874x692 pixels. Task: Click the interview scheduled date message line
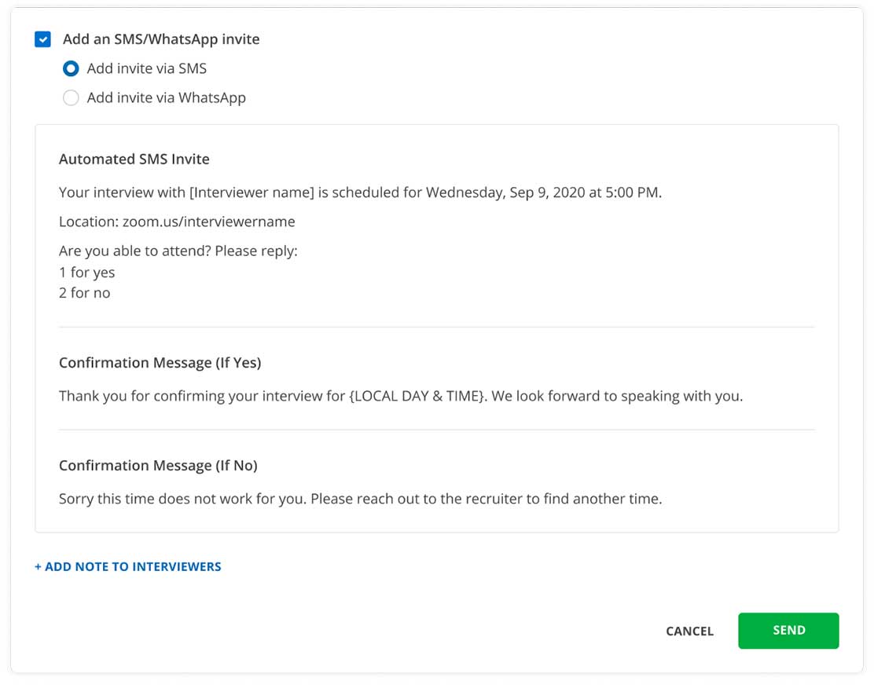(x=360, y=192)
